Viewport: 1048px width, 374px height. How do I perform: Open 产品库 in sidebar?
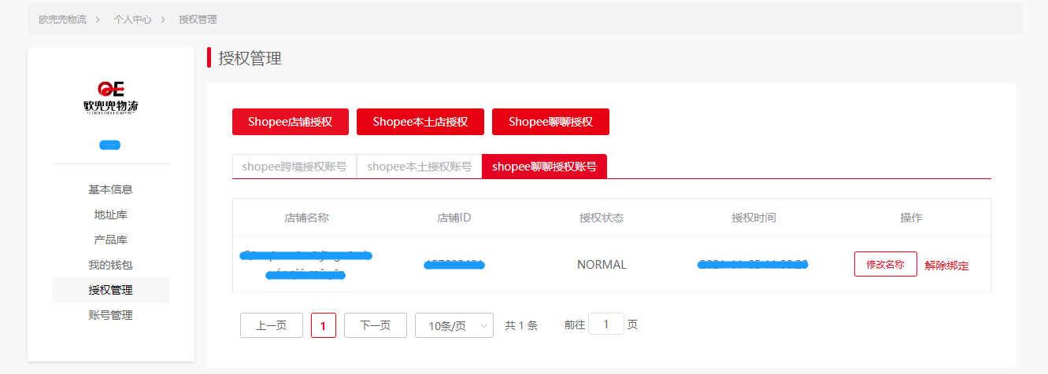[111, 240]
